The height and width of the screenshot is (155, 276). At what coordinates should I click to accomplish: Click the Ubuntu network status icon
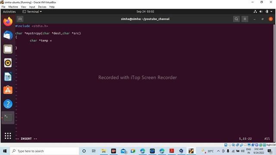(255, 12)
